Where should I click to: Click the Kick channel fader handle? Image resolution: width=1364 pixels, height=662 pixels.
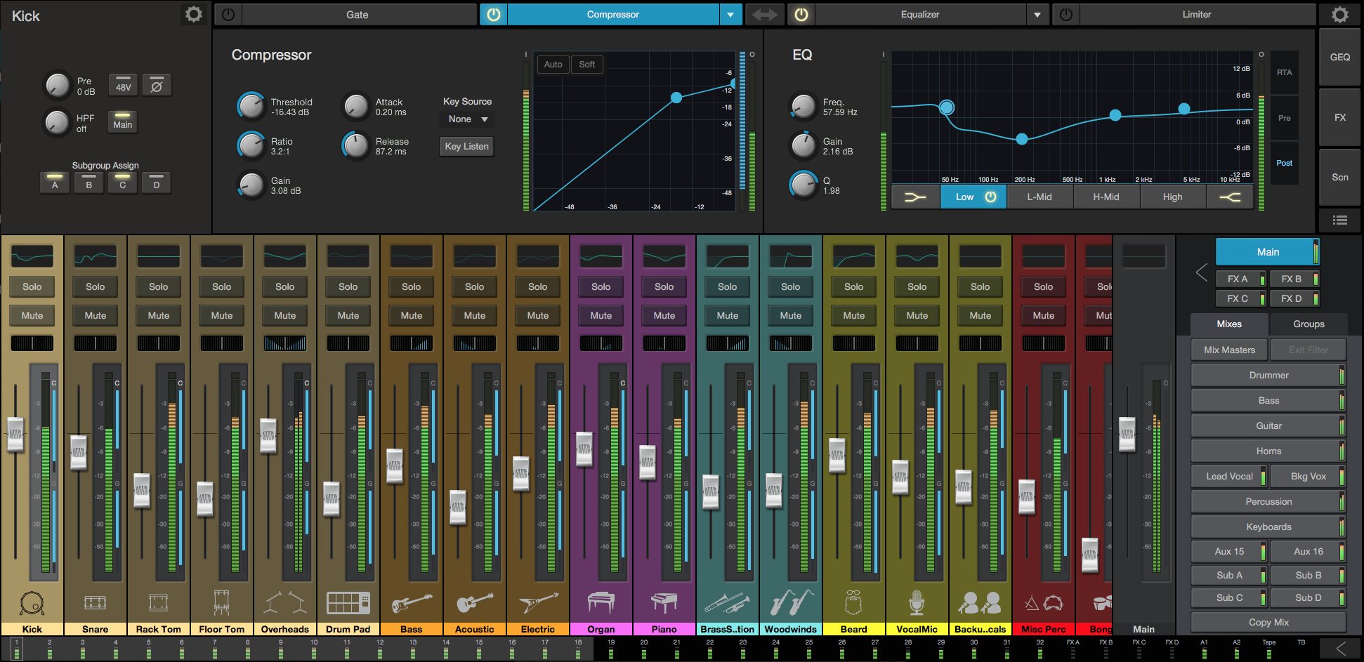point(15,434)
